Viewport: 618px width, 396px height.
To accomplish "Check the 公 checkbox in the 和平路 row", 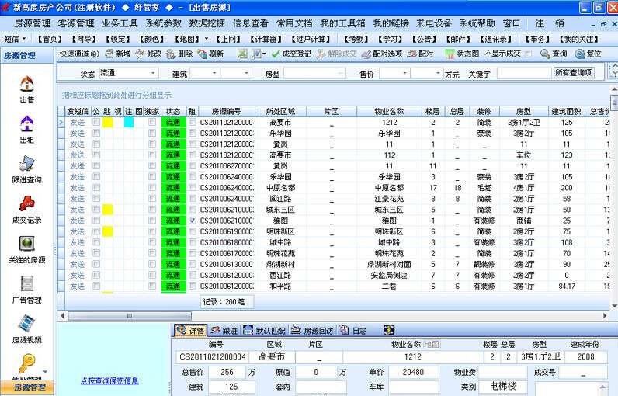I will [95, 286].
